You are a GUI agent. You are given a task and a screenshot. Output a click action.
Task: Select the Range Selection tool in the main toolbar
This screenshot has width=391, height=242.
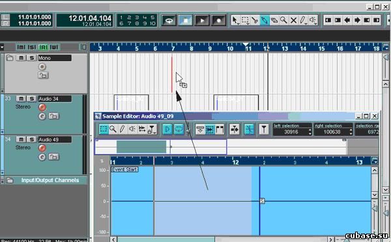(x=246, y=20)
